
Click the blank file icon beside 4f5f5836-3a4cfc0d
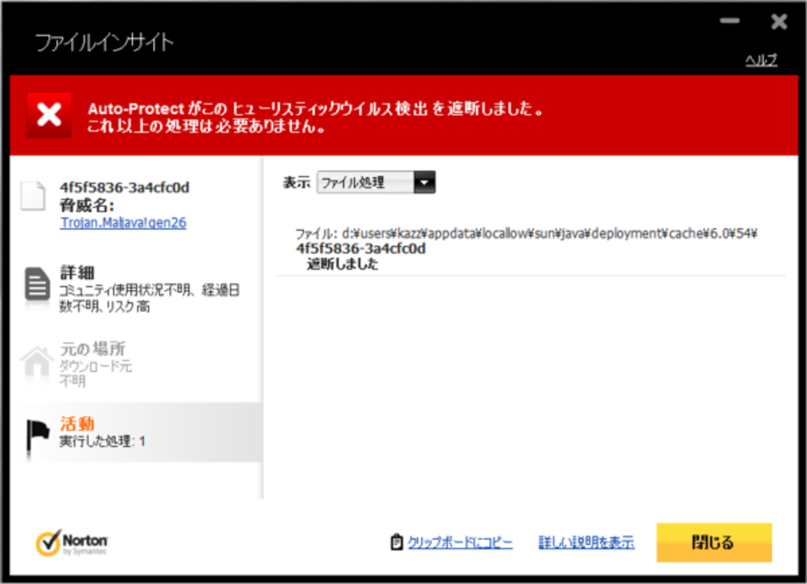(33, 196)
